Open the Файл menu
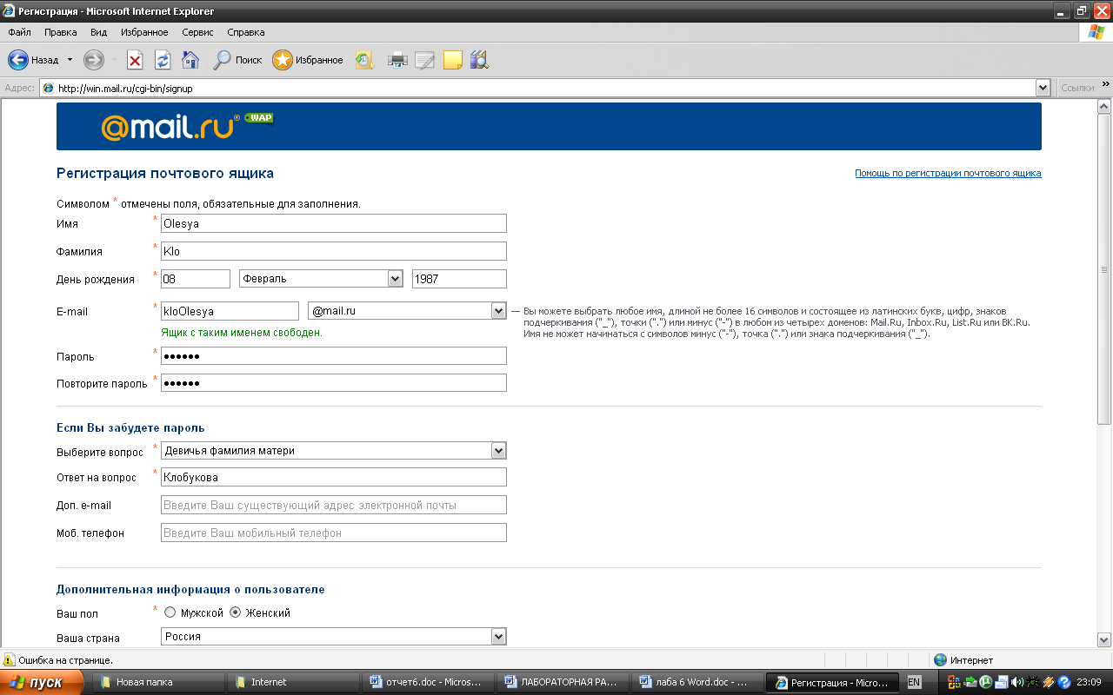The height and width of the screenshot is (695, 1113). pyautogui.click(x=19, y=32)
